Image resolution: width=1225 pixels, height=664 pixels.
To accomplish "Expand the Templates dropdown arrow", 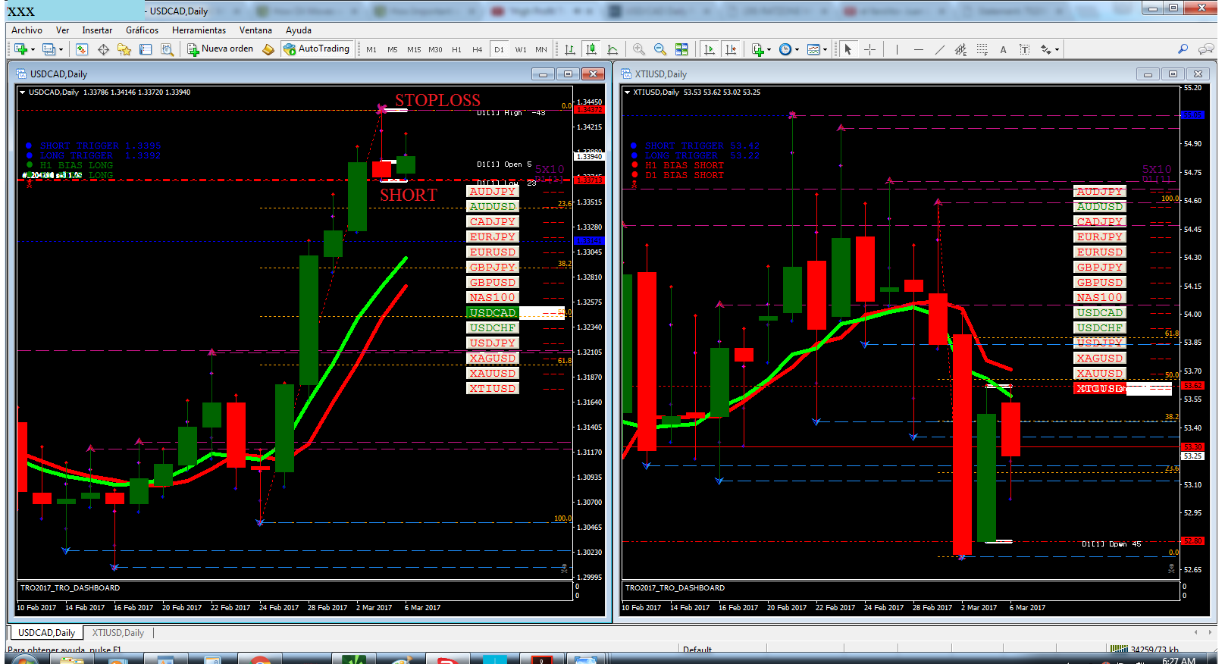I will tap(825, 50).
